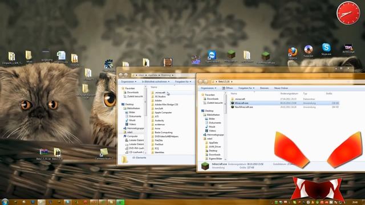Image resolution: width=365 pixels, height=205 pixels.
Task: Sort by Typ column
Action: pos(305,93)
